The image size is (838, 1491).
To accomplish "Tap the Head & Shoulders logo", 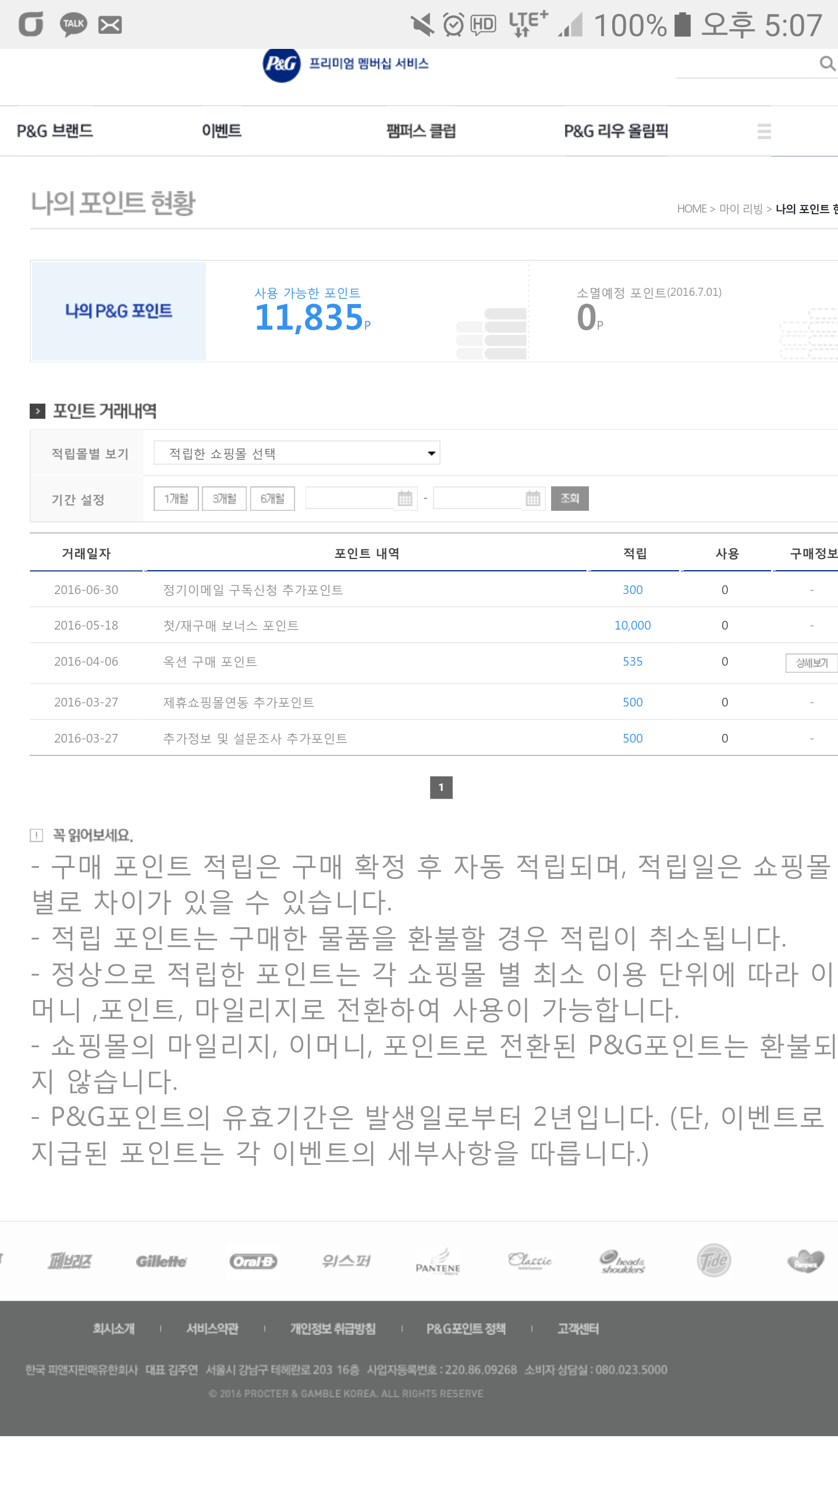I will tap(622, 1262).
